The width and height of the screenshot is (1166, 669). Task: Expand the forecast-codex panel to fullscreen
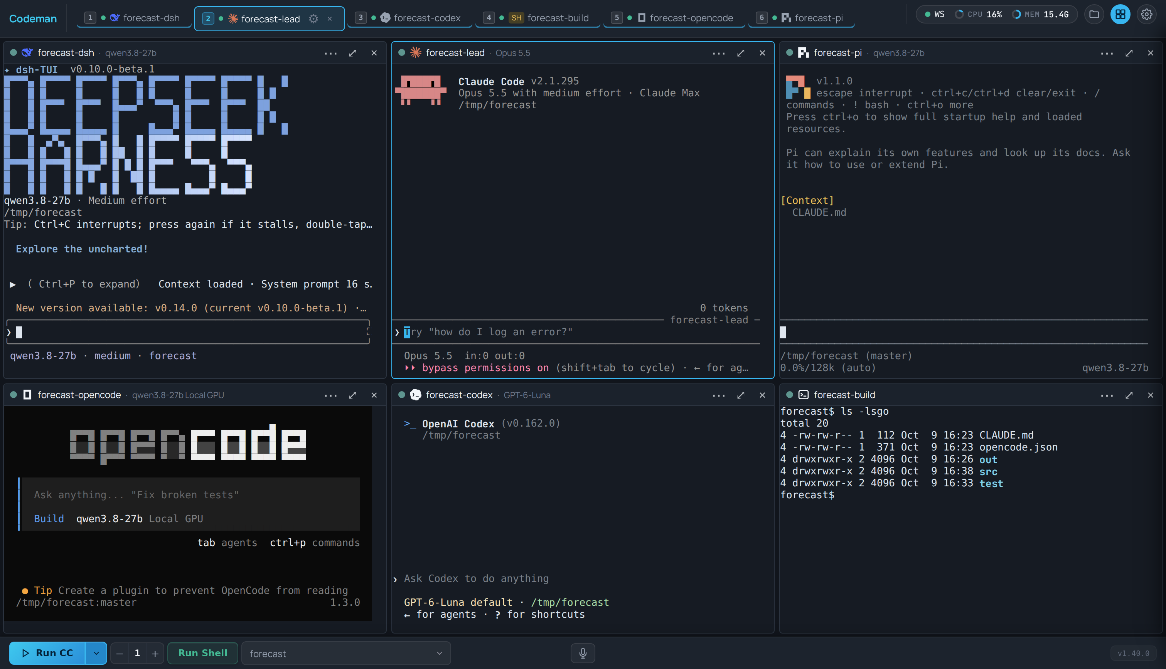pos(740,395)
